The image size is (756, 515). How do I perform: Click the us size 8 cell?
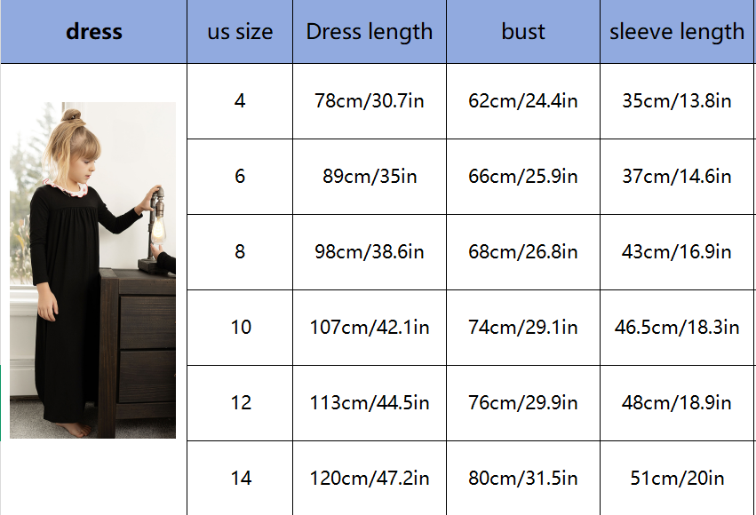tap(240, 252)
